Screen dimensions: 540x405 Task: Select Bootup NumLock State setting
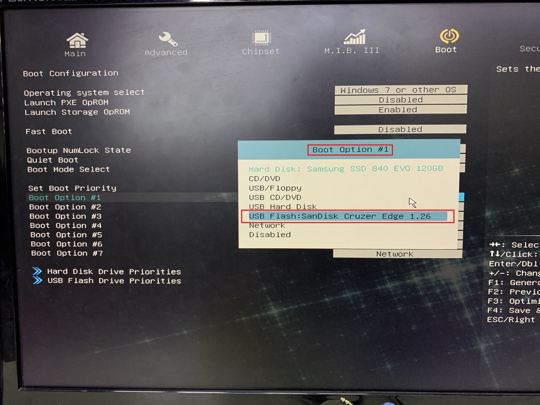[x=79, y=150]
